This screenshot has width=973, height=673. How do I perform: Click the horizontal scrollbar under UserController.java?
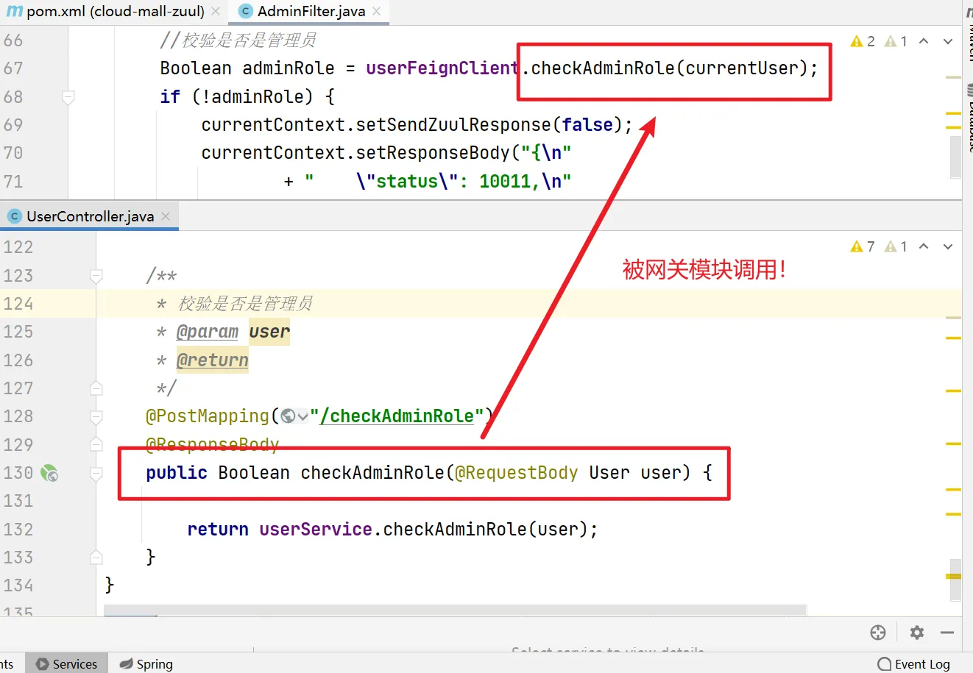[x=455, y=610]
